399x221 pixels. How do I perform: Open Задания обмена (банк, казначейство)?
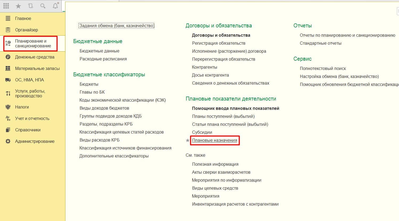point(117,26)
